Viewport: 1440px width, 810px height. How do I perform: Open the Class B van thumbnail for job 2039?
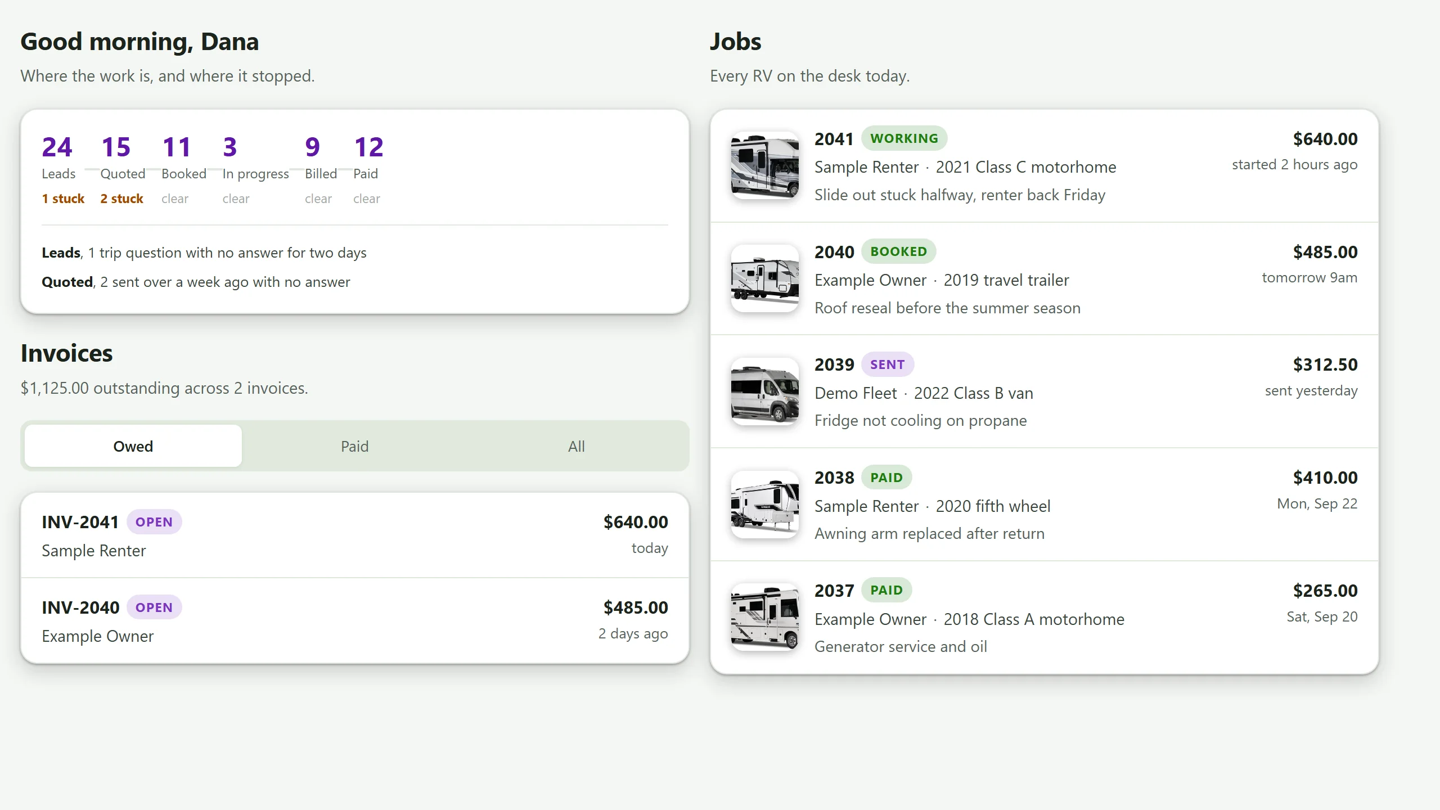[x=764, y=391]
